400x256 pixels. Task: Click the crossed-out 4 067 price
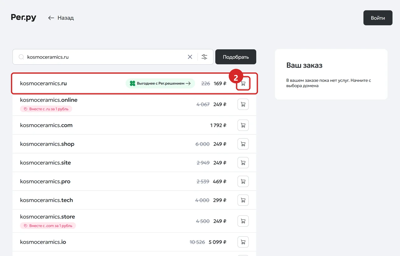point(203,104)
